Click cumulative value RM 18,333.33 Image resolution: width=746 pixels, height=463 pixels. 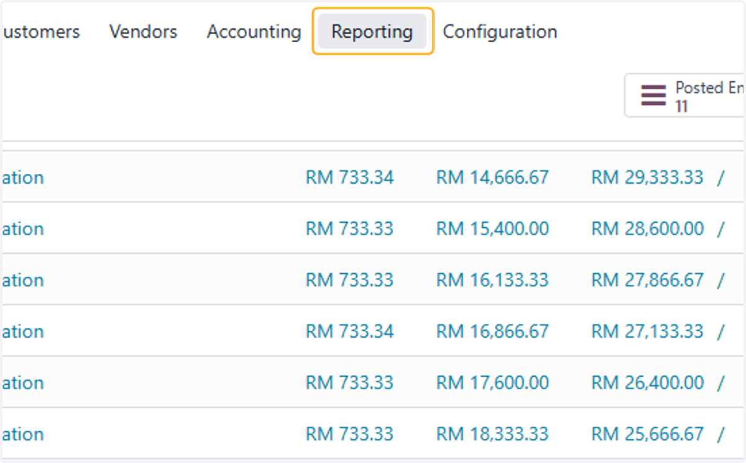[492, 434]
